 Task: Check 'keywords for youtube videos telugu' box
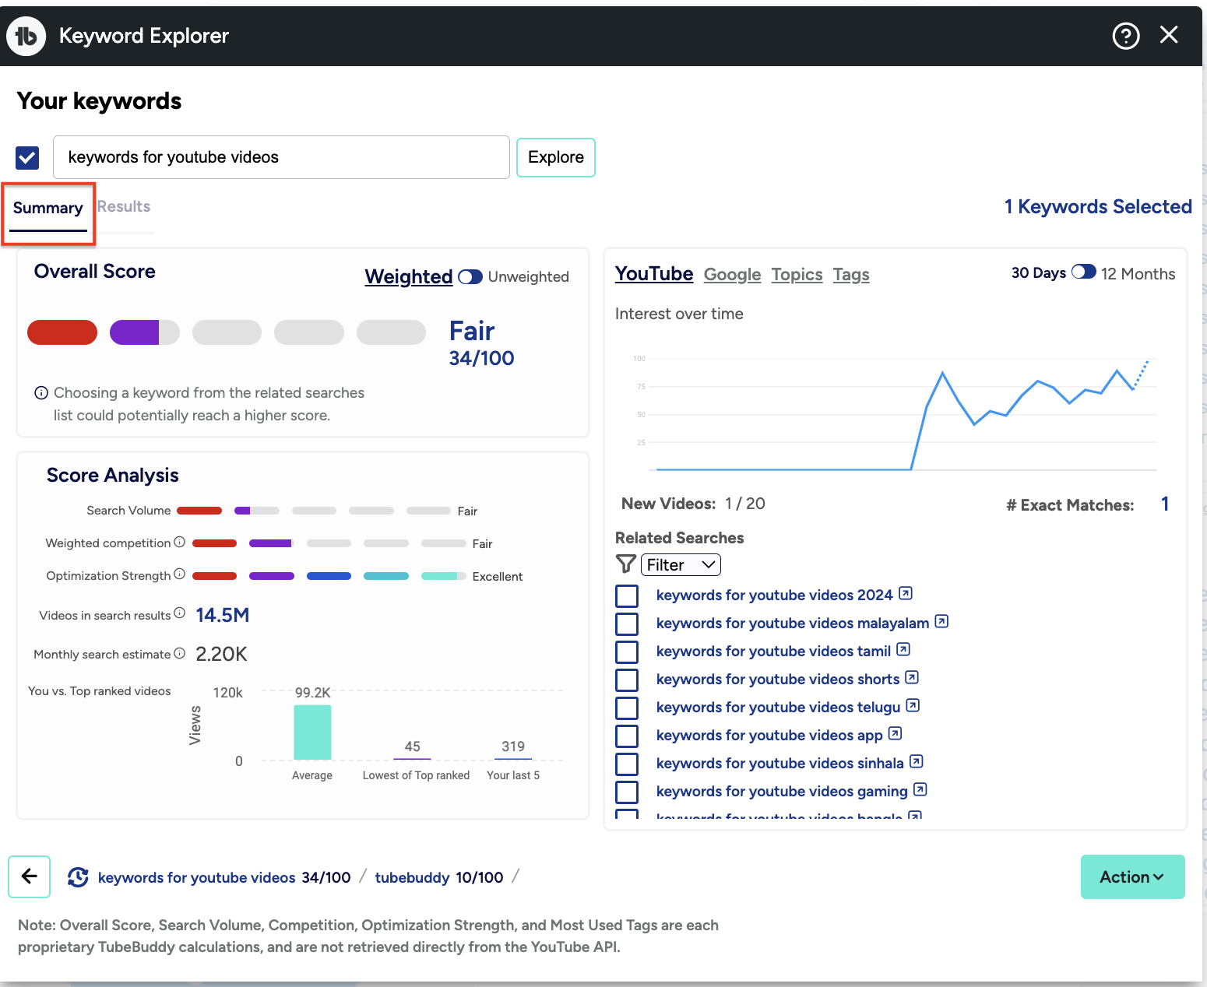[x=627, y=708]
